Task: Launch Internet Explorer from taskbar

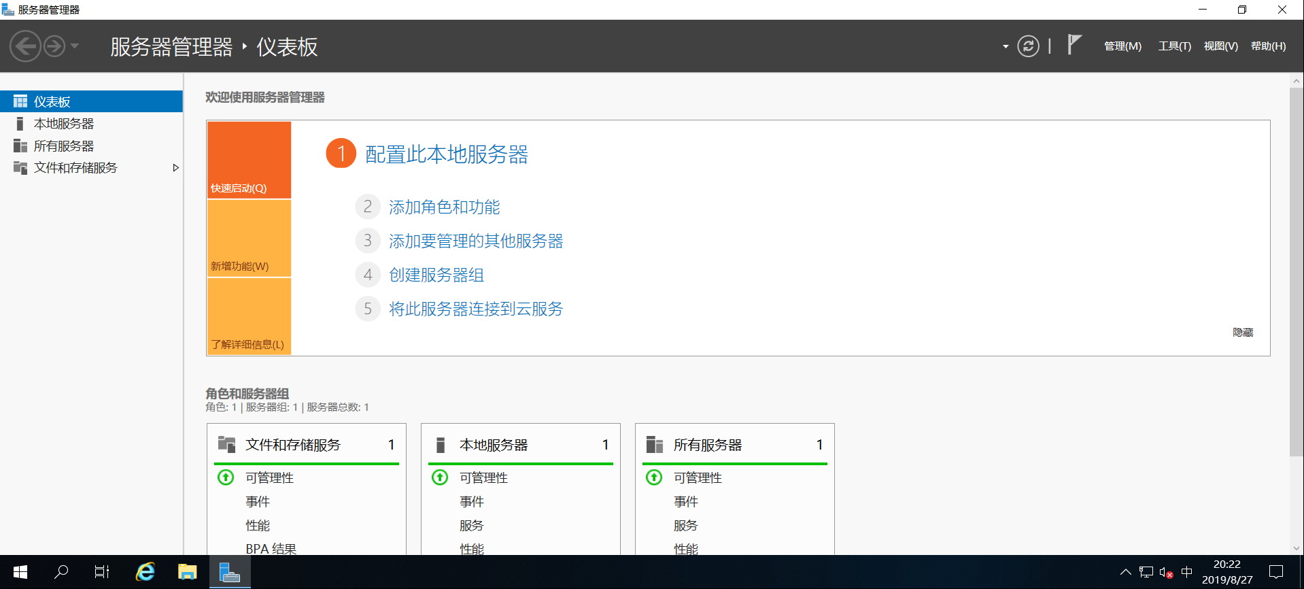Action: [145, 572]
